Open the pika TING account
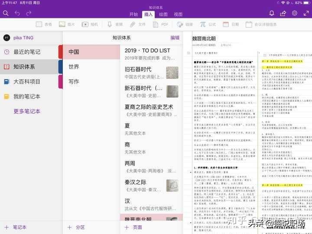This screenshot has width=312, height=234. click(x=18, y=38)
